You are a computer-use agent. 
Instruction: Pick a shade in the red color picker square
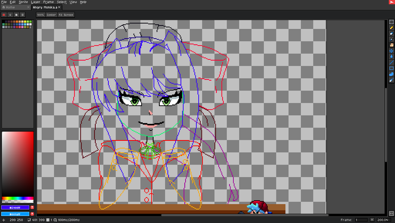[x=18, y=164]
